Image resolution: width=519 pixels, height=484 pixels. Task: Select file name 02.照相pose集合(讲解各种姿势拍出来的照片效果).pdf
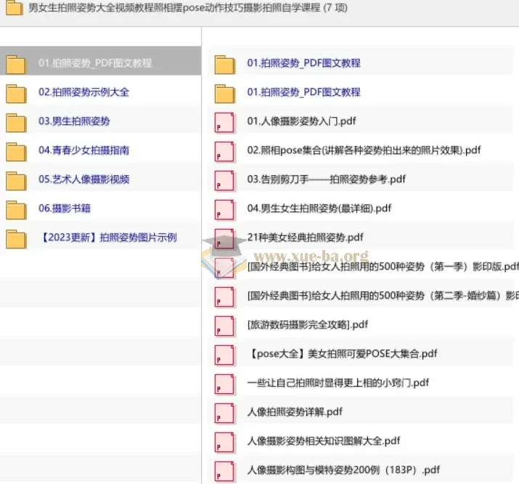(x=364, y=150)
